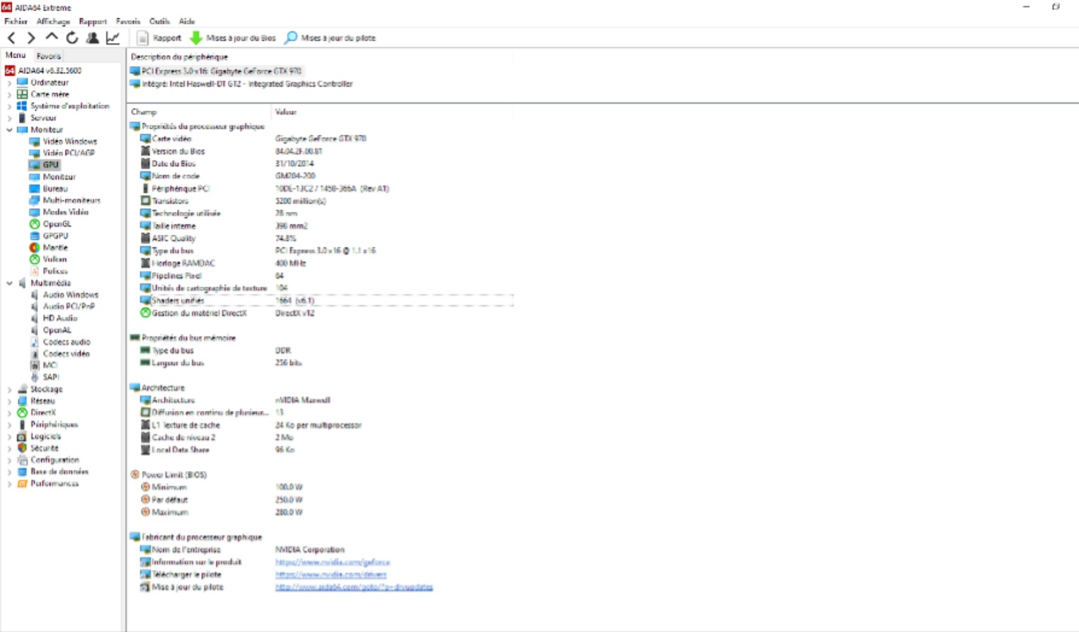Open the Favoris menu in the menu bar
Screen dimensions: 1079x632
pyautogui.click(x=128, y=21)
